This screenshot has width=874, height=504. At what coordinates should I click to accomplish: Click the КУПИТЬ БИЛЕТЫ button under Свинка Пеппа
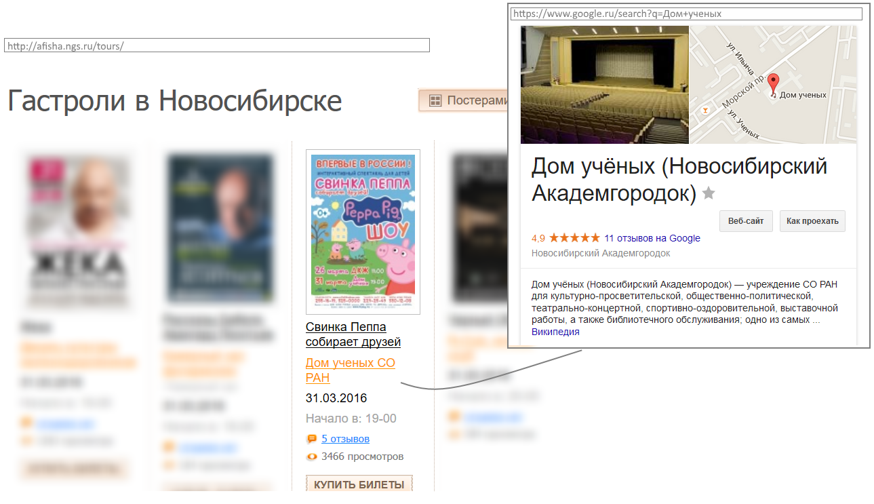click(359, 484)
